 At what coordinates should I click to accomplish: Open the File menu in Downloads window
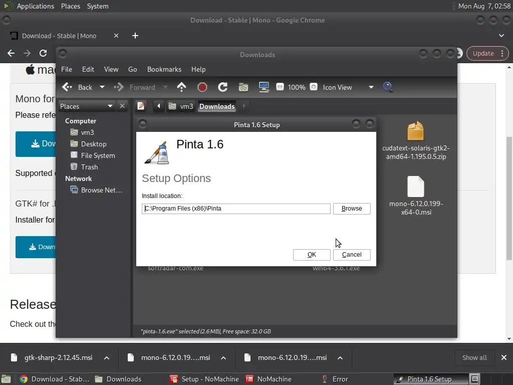pyautogui.click(x=67, y=69)
